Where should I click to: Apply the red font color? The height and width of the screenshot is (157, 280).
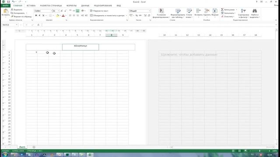(63, 16)
